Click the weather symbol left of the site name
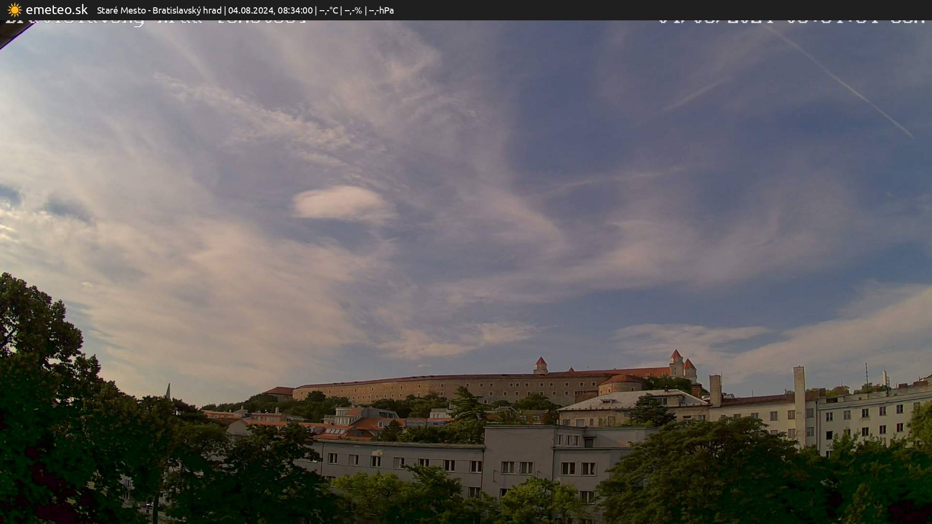 click(15, 10)
